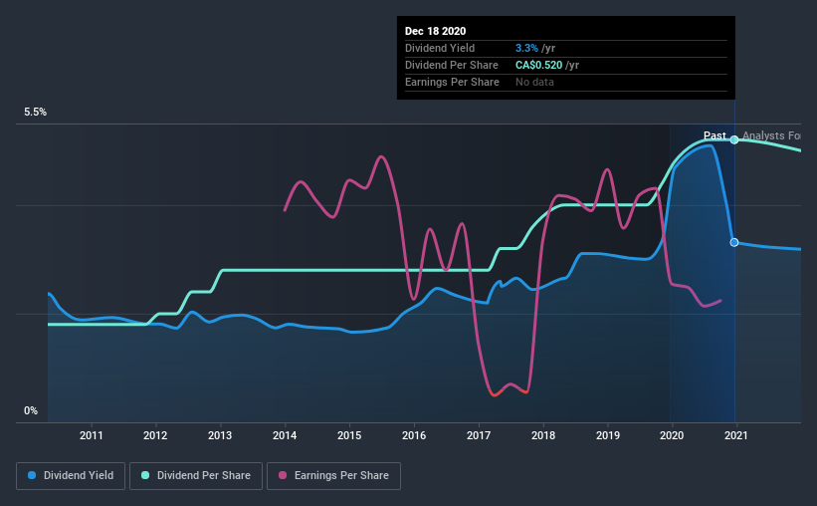Image resolution: width=817 pixels, height=506 pixels.
Task: Click the 3.3% dividend yield tooltip value
Action: coord(526,48)
